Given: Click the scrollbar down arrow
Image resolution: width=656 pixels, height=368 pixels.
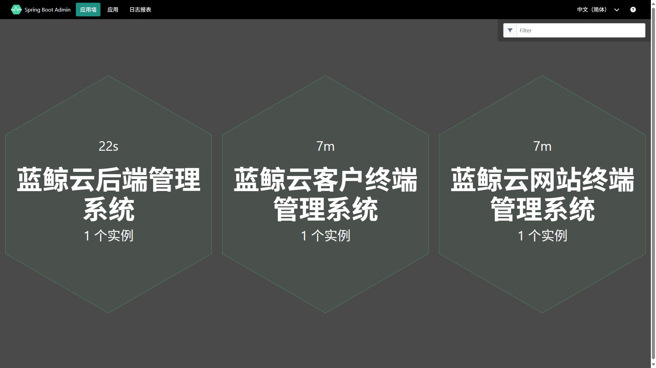Looking at the screenshot, I should coord(653,365).
